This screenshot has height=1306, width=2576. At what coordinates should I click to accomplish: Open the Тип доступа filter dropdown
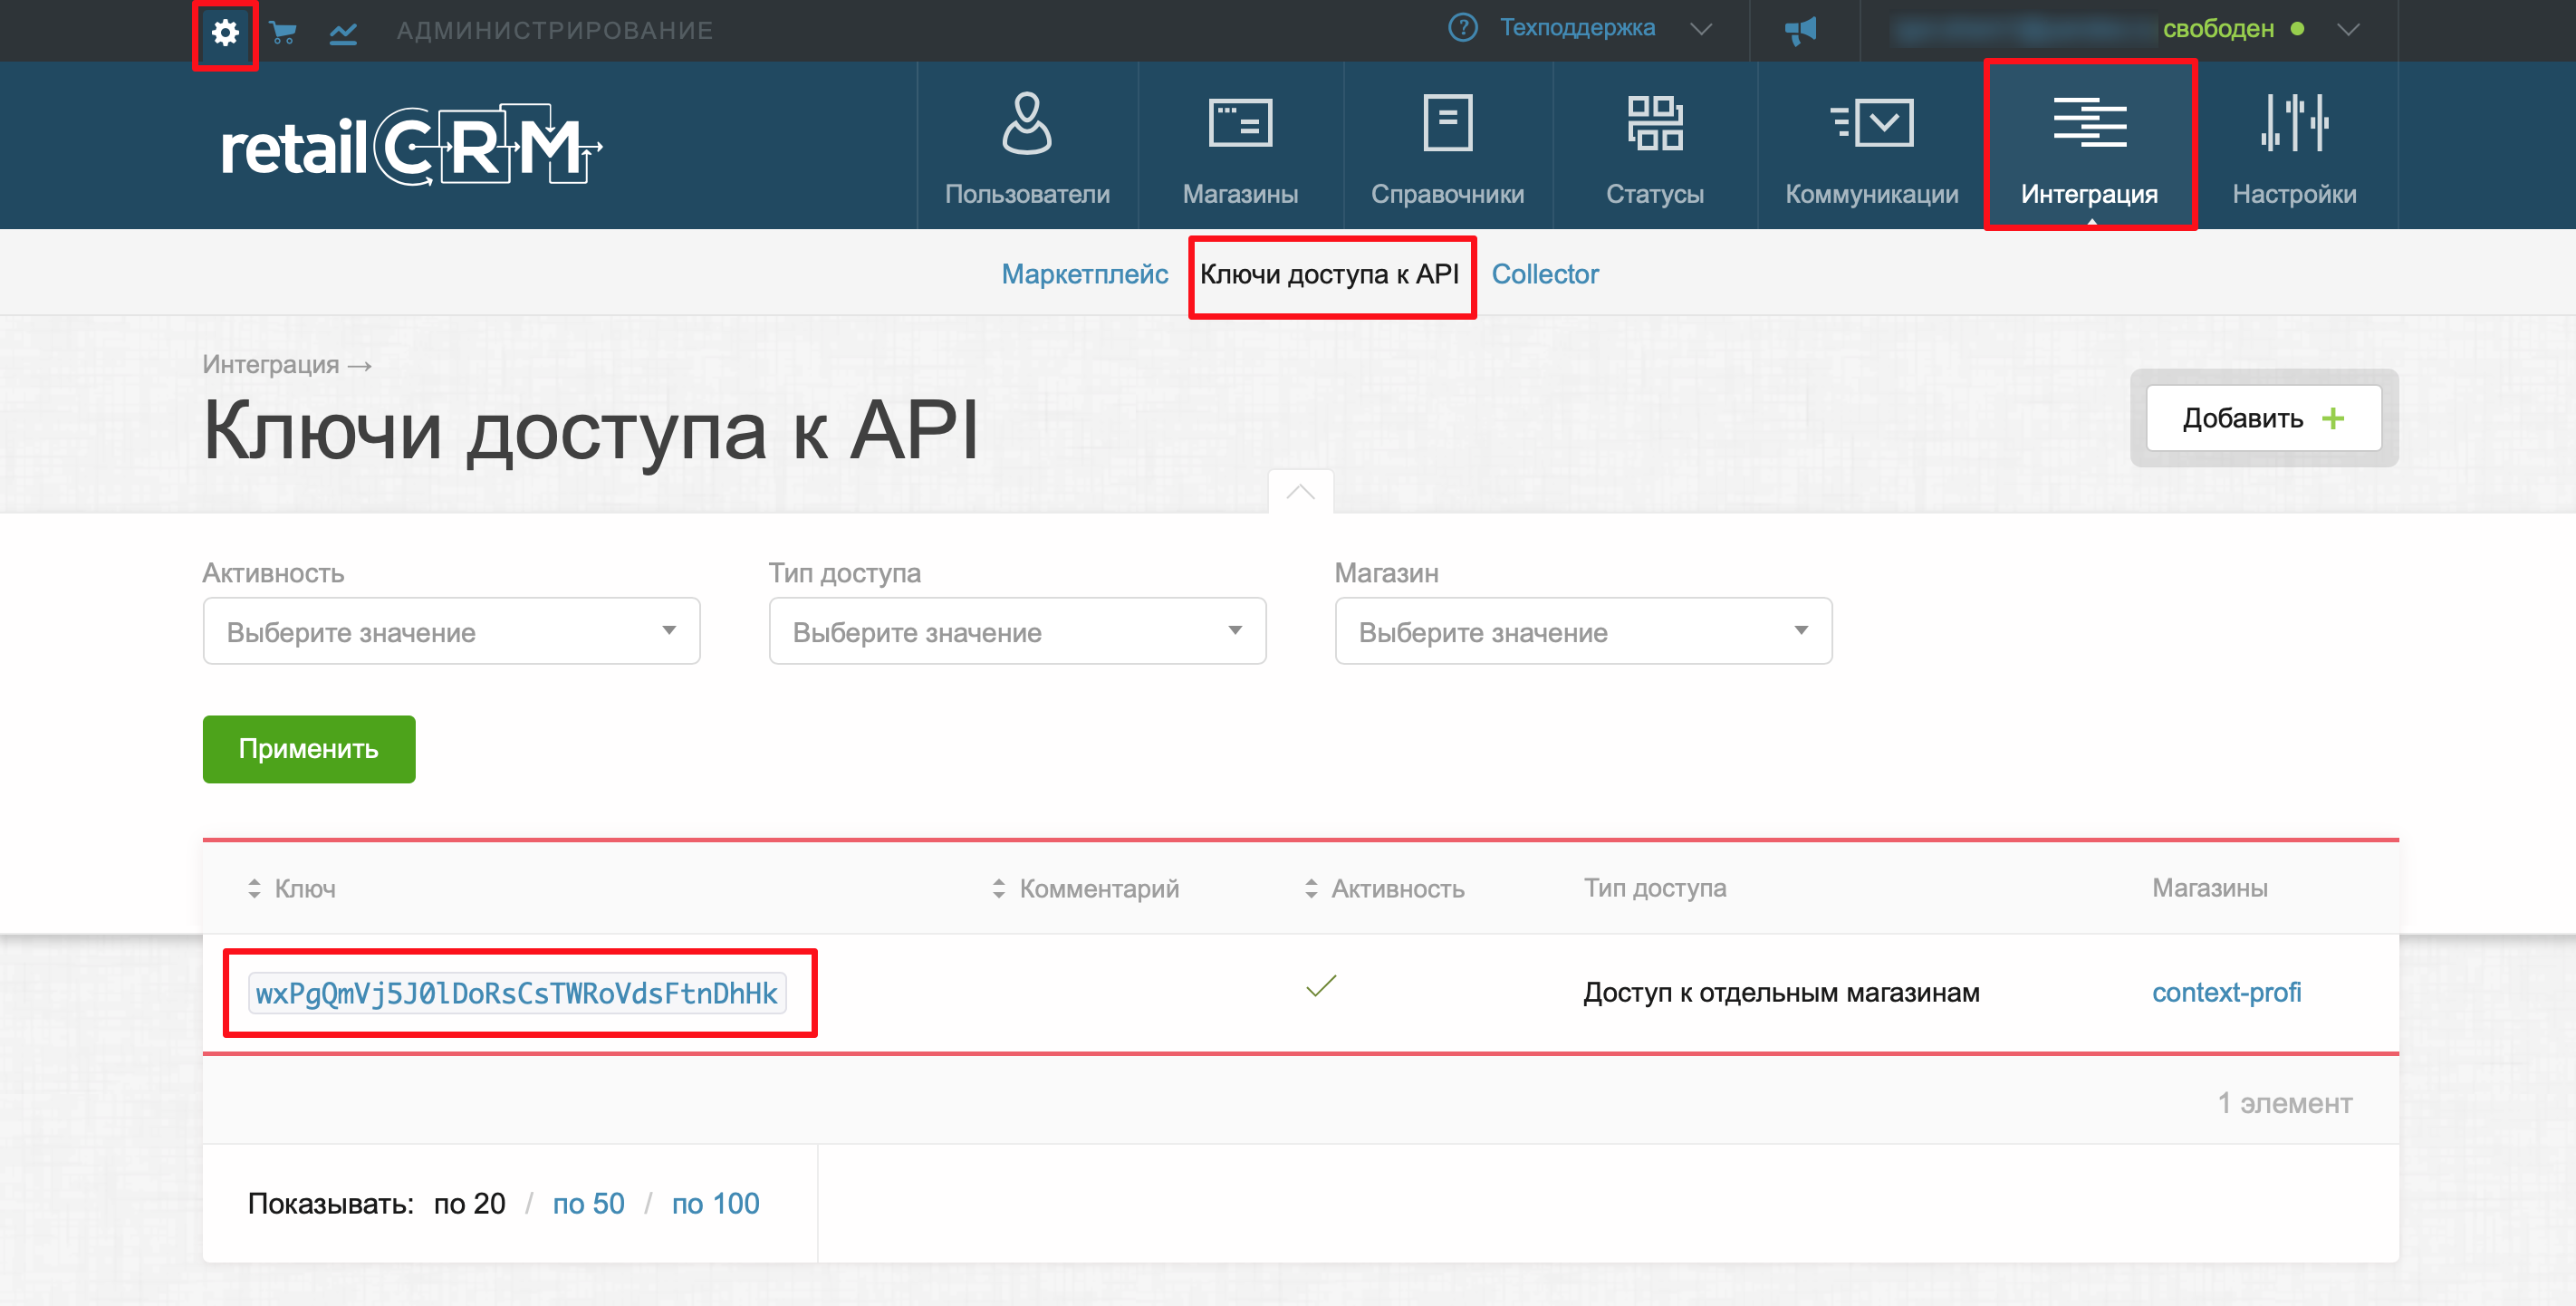click(1017, 631)
